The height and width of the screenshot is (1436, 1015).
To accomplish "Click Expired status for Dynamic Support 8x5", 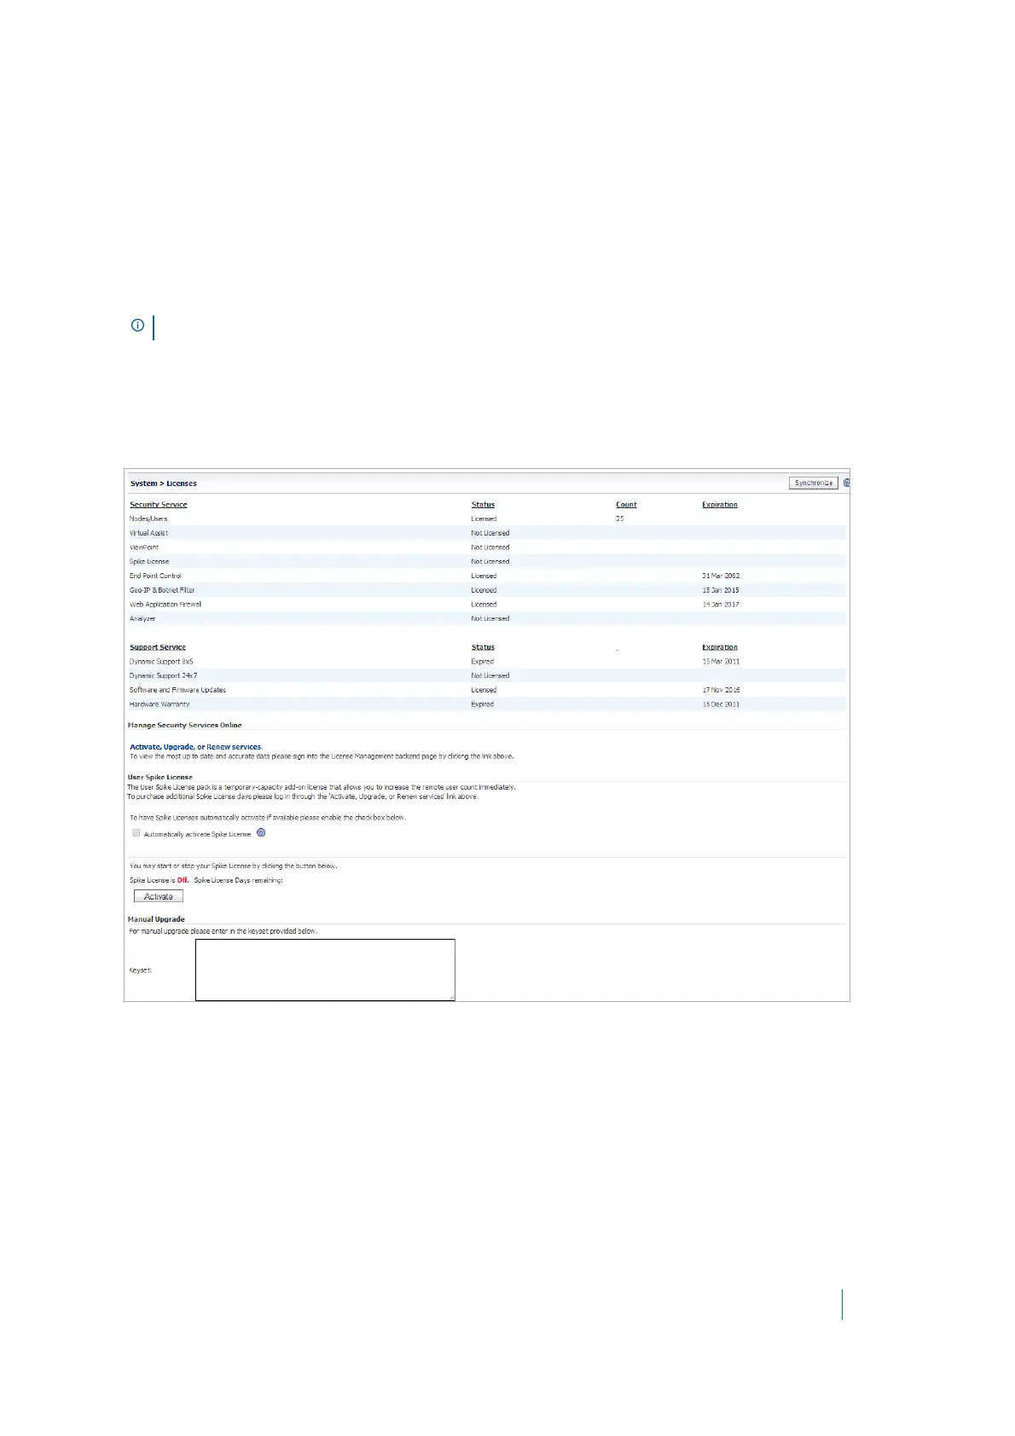I will 483,662.
